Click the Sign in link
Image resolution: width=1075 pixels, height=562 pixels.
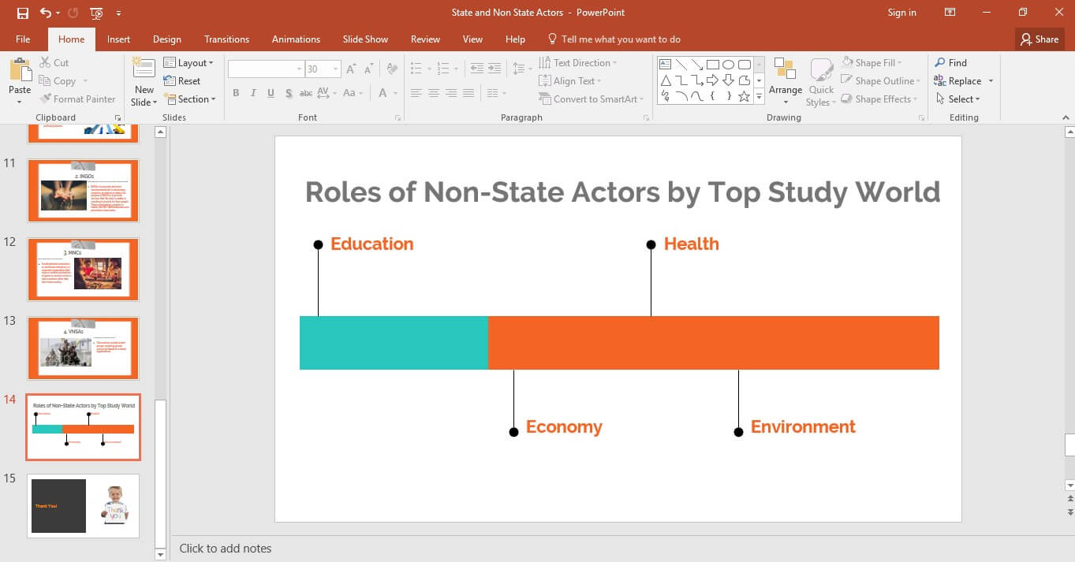pos(901,13)
